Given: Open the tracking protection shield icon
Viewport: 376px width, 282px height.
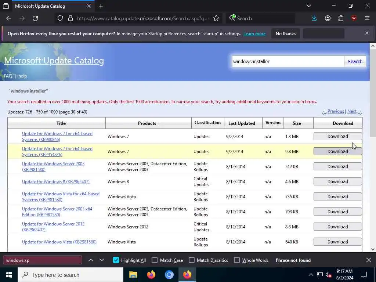Looking at the screenshot, I should [60, 18].
